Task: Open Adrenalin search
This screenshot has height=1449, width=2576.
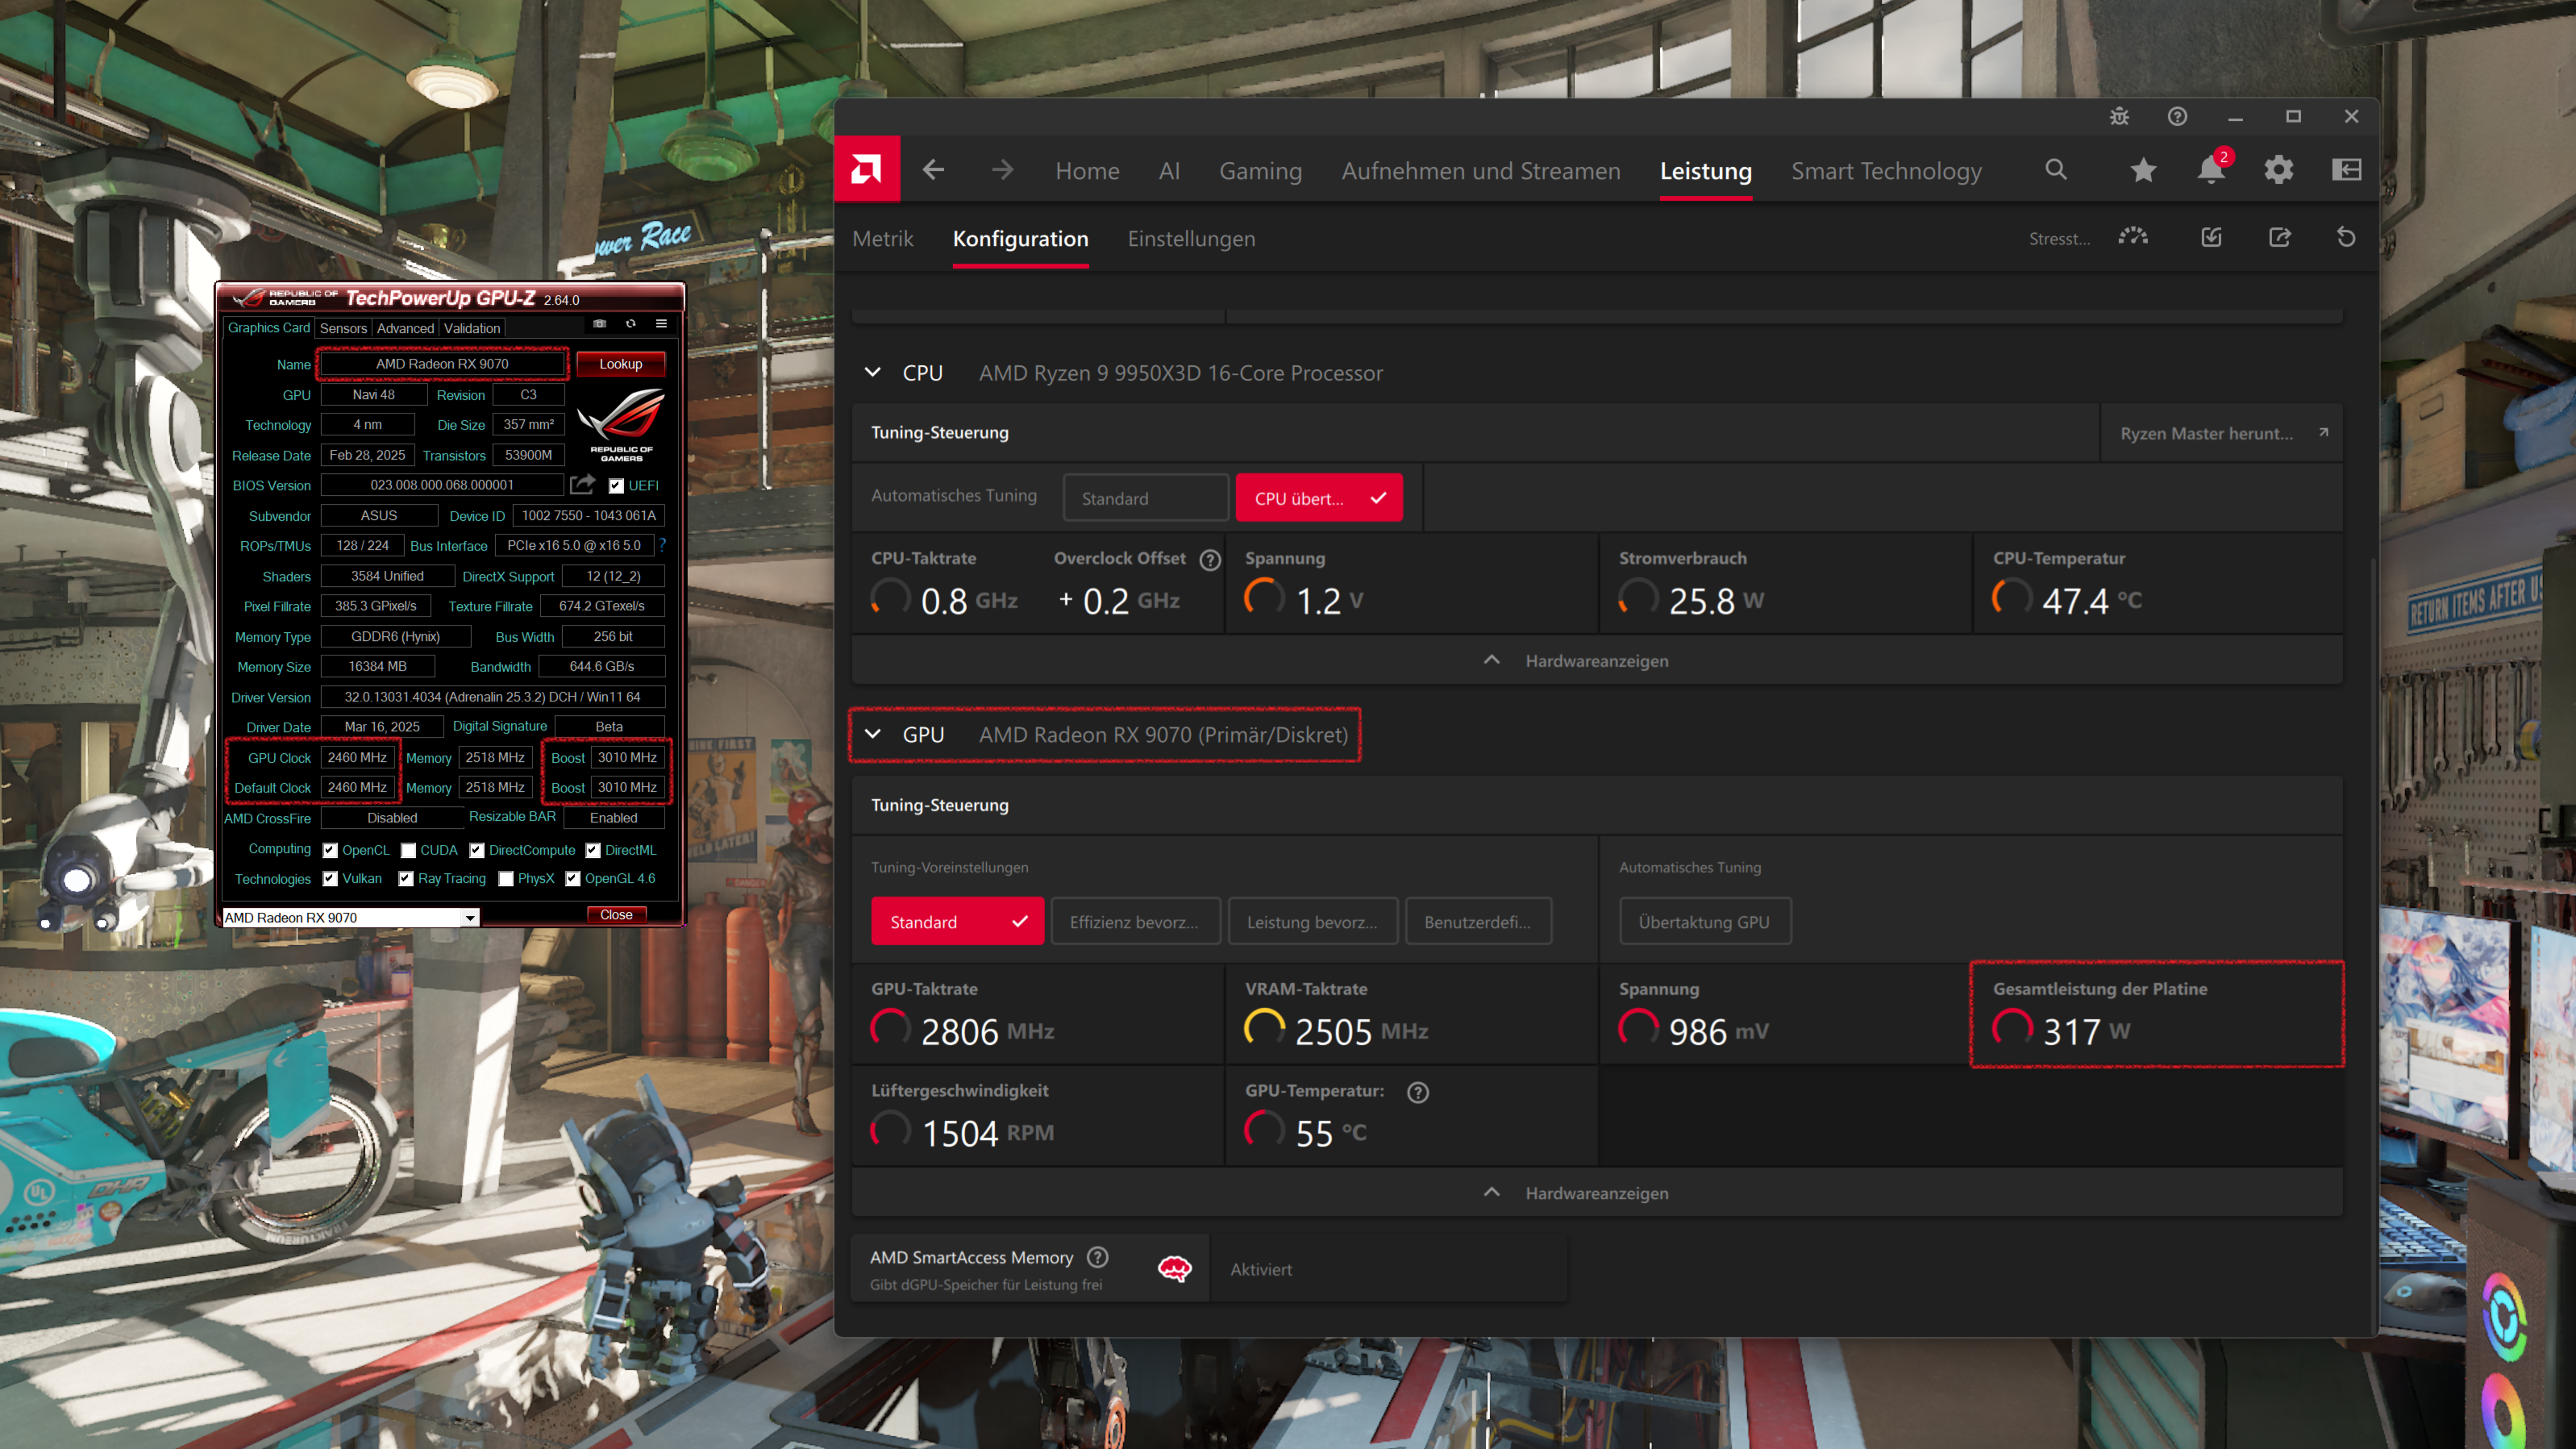Action: click(x=2056, y=170)
